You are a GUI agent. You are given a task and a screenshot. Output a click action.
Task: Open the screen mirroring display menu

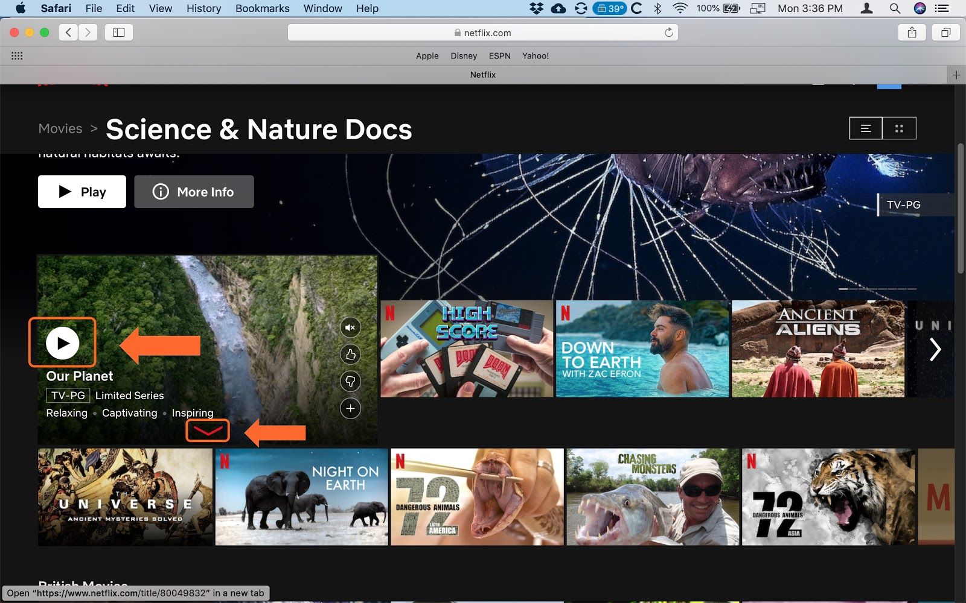pos(758,8)
